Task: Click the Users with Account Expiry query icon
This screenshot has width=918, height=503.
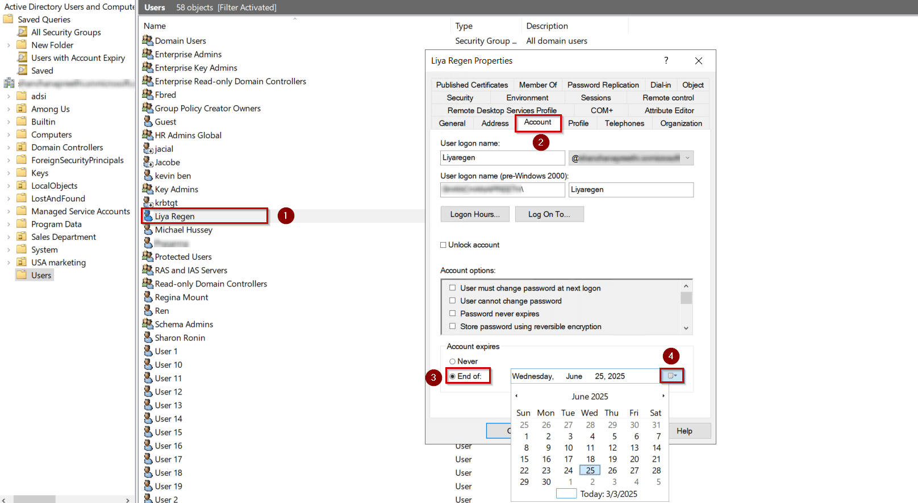Action: point(22,57)
